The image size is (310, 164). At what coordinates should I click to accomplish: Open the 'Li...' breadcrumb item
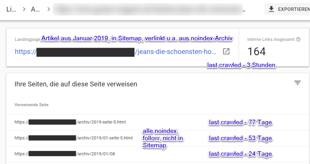[x=11, y=9]
